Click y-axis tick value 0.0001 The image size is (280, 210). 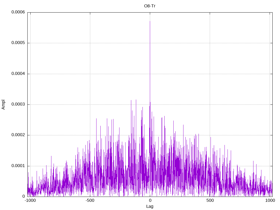(18, 166)
